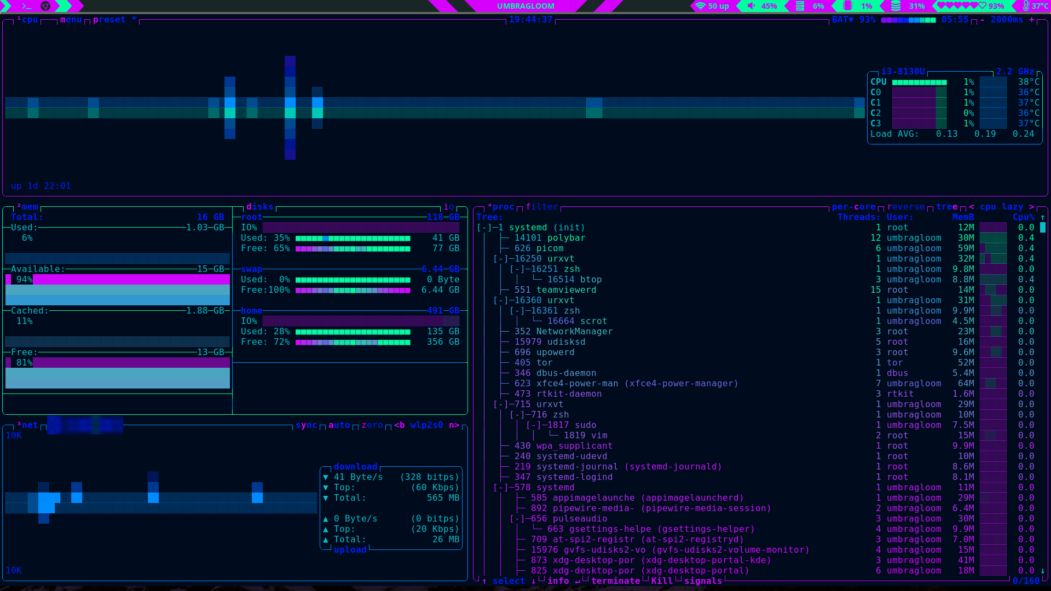
Task: Click the volume speaker icon at 45%
Action: [x=751, y=6]
